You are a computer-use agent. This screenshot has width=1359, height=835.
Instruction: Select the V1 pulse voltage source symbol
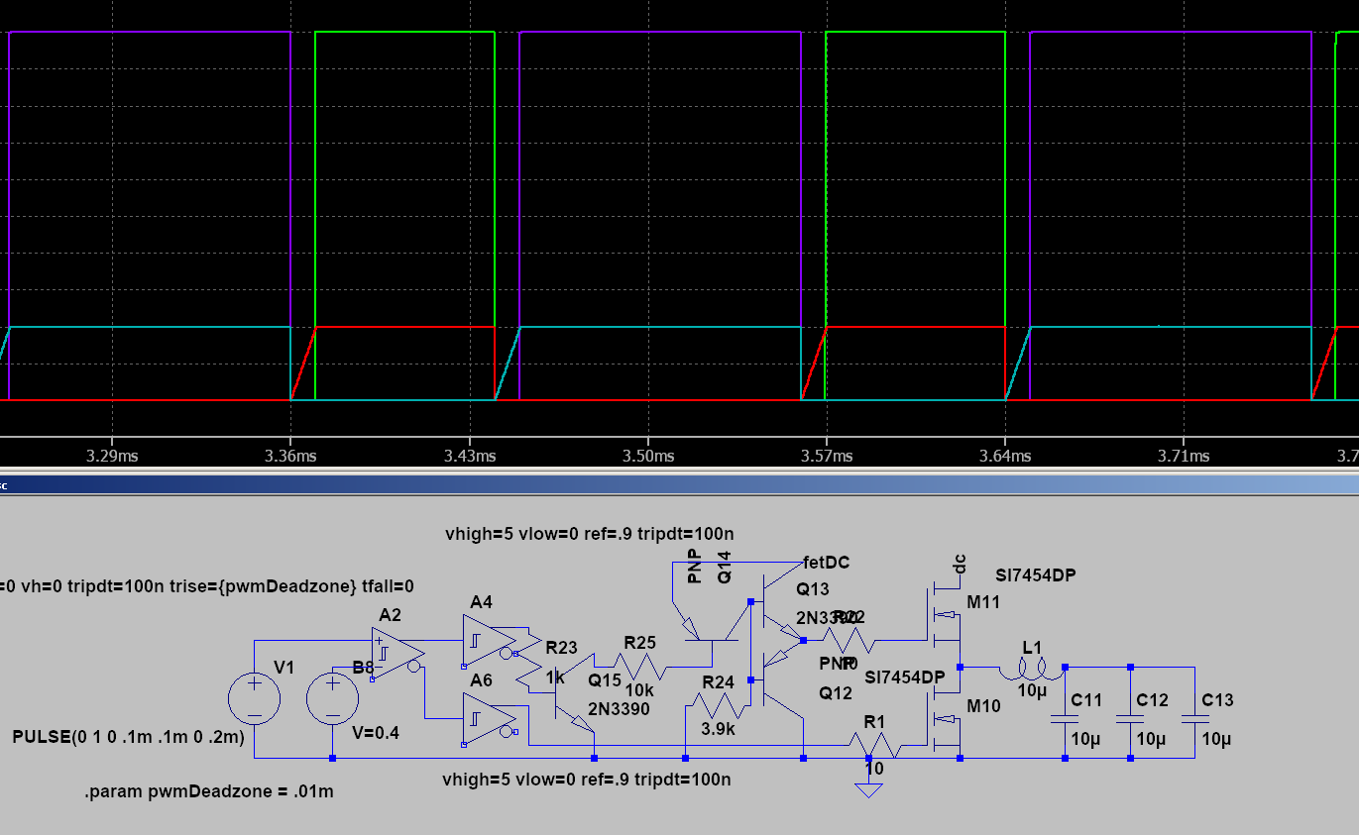255,697
